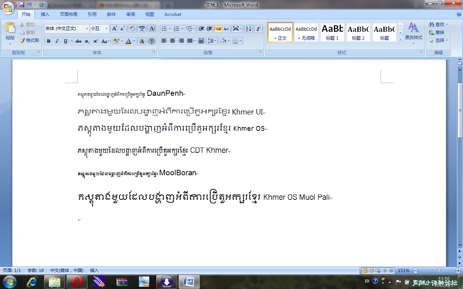Screen dimensions: 463x289
Task: Click Replace (替换)
Action: (437, 33)
